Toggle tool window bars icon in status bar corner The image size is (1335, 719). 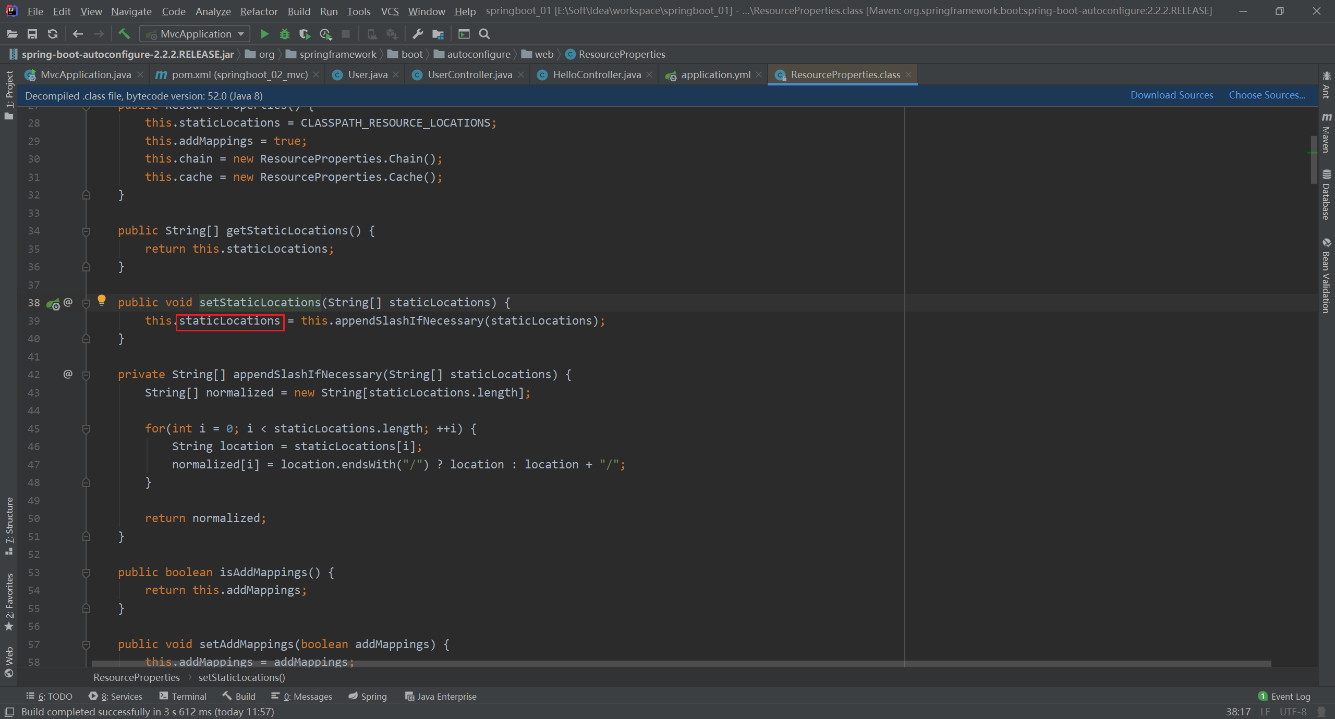coord(9,712)
